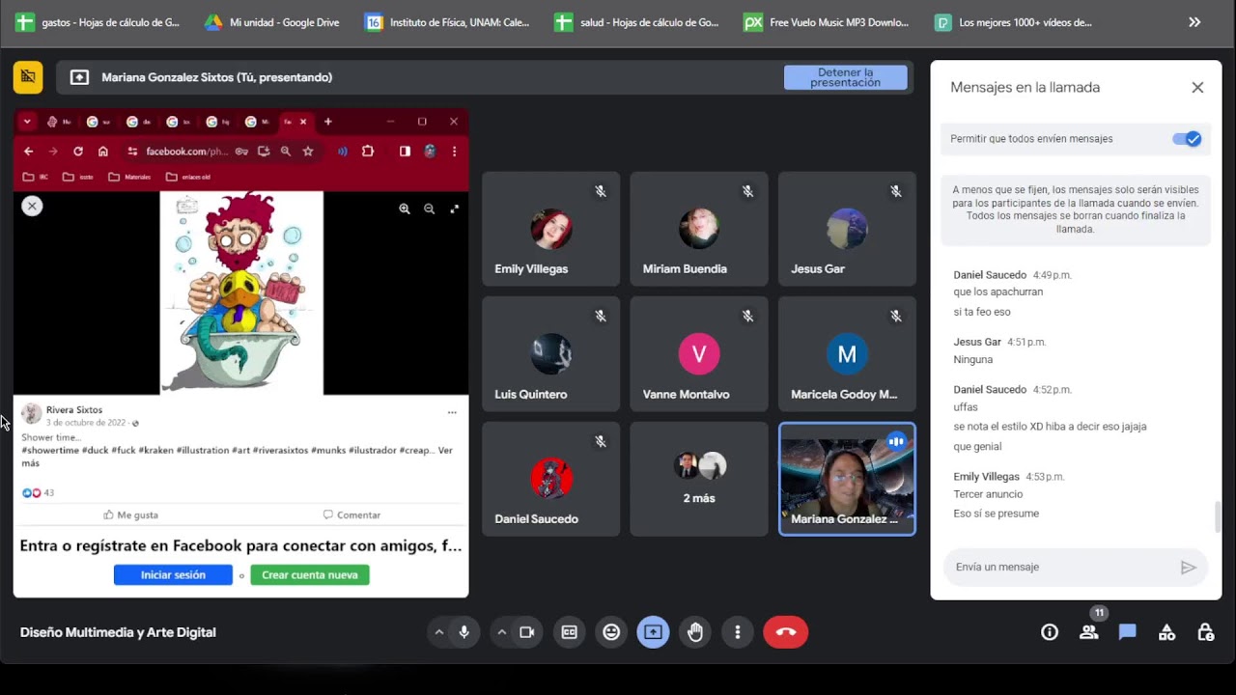Image resolution: width=1236 pixels, height=695 pixels.
Task: Open the activities shapes icon
Action: pos(1166,632)
